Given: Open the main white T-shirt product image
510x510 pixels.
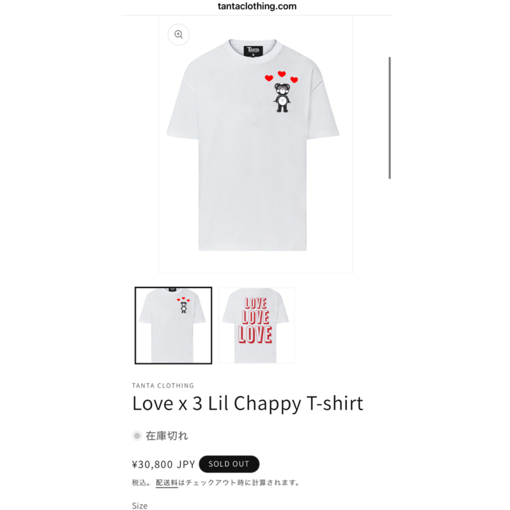Looking at the screenshot, I should [x=255, y=145].
